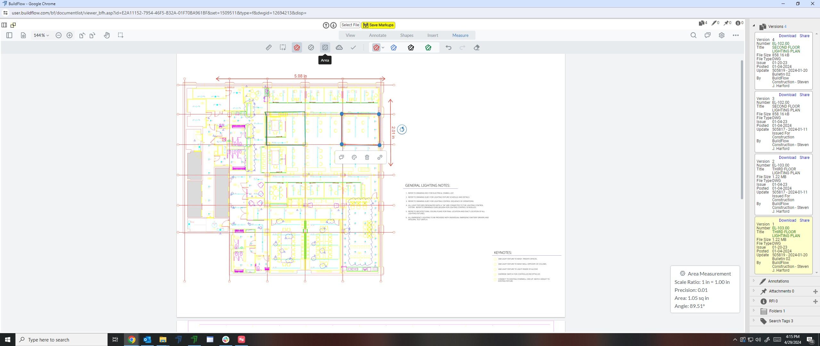Open style palette for selected annotation

pos(354,157)
